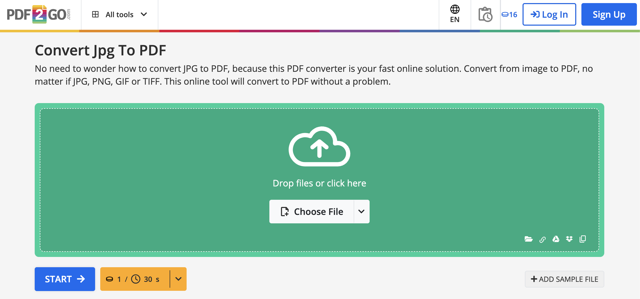Select the Google Drive upload icon

[556, 239]
